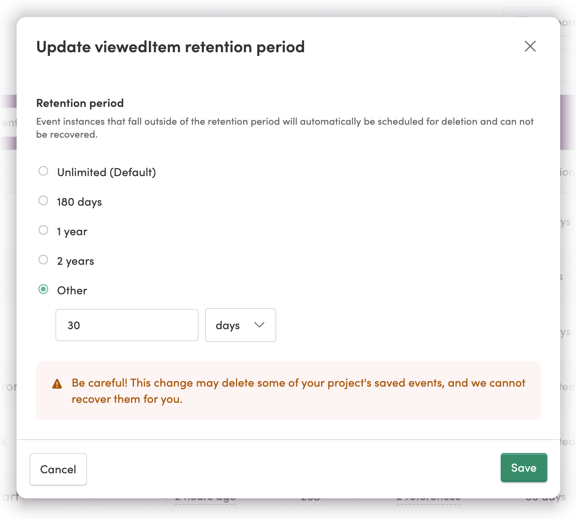Open the days unit dropdown

point(240,325)
